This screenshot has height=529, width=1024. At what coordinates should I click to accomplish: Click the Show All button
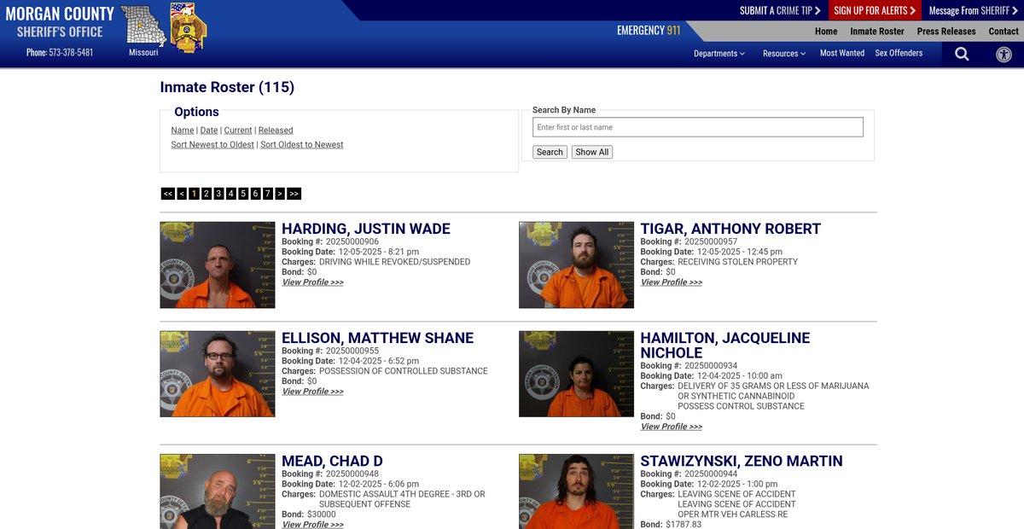(x=592, y=152)
